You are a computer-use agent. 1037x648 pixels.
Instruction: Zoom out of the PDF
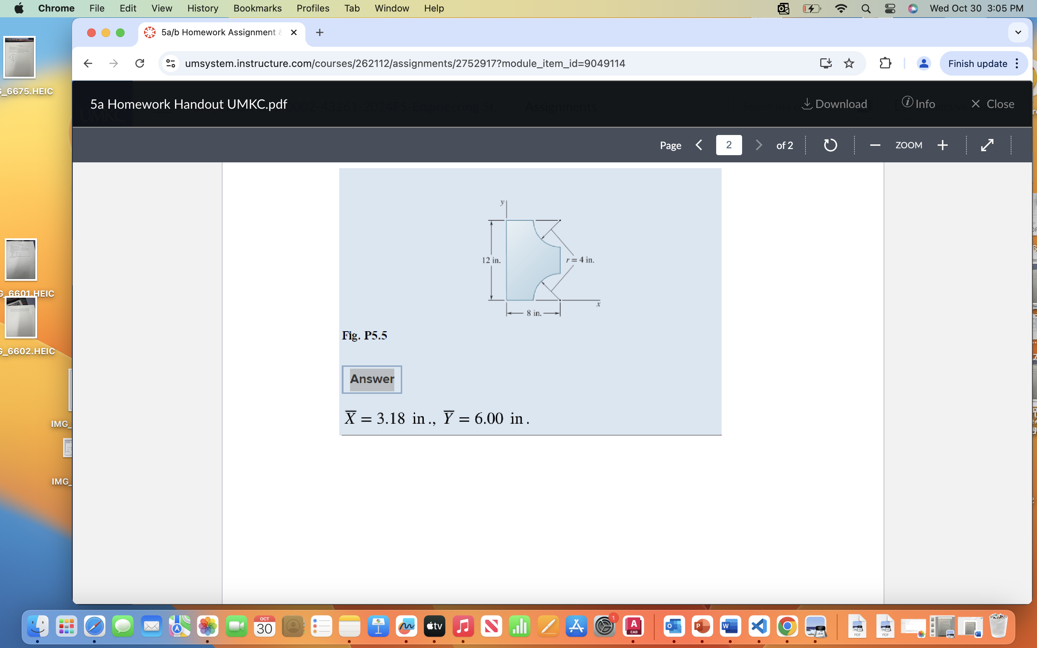pos(875,145)
